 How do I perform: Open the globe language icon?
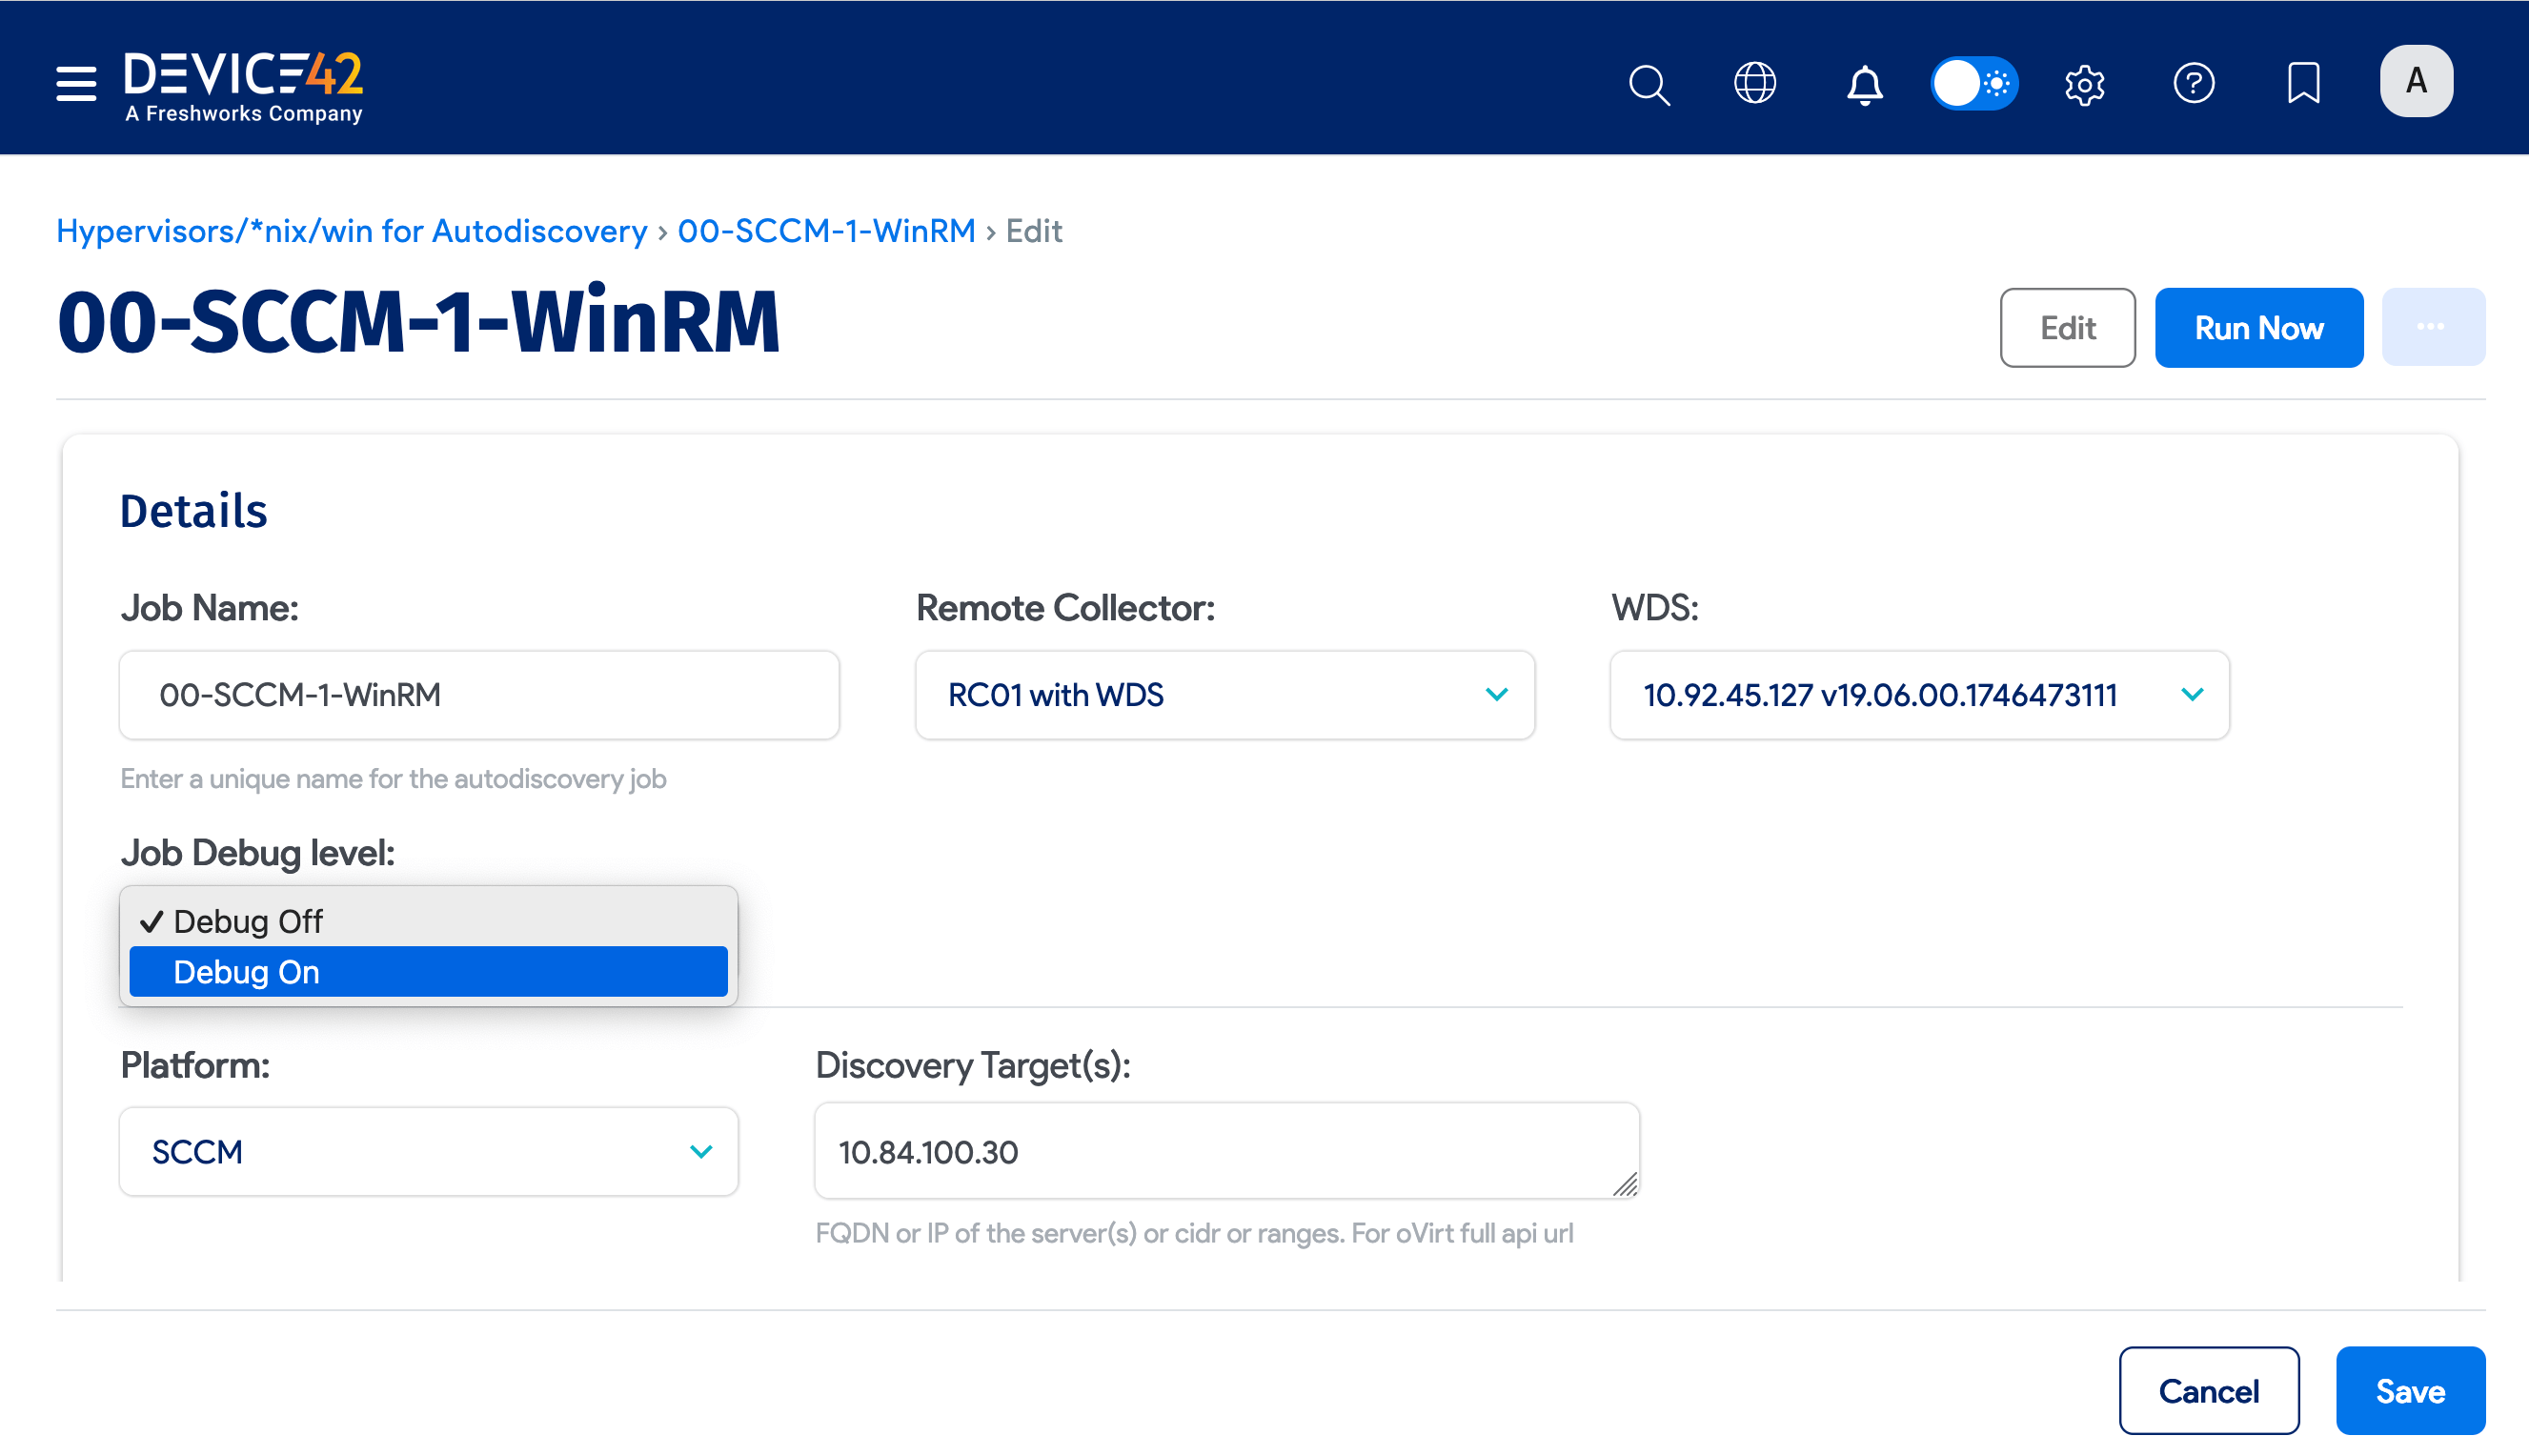click(x=1755, y=84)
